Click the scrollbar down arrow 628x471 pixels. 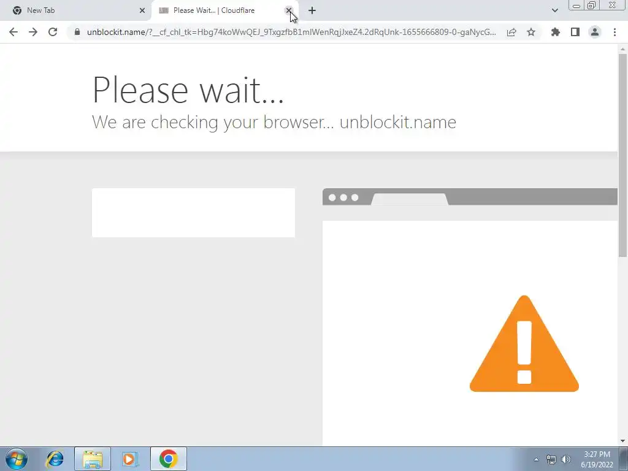coord(622,441)
